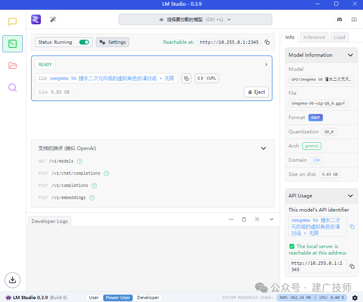The image size is (363, 302).
Task: Open the model loader dropdown
Action: click(195, 19)
